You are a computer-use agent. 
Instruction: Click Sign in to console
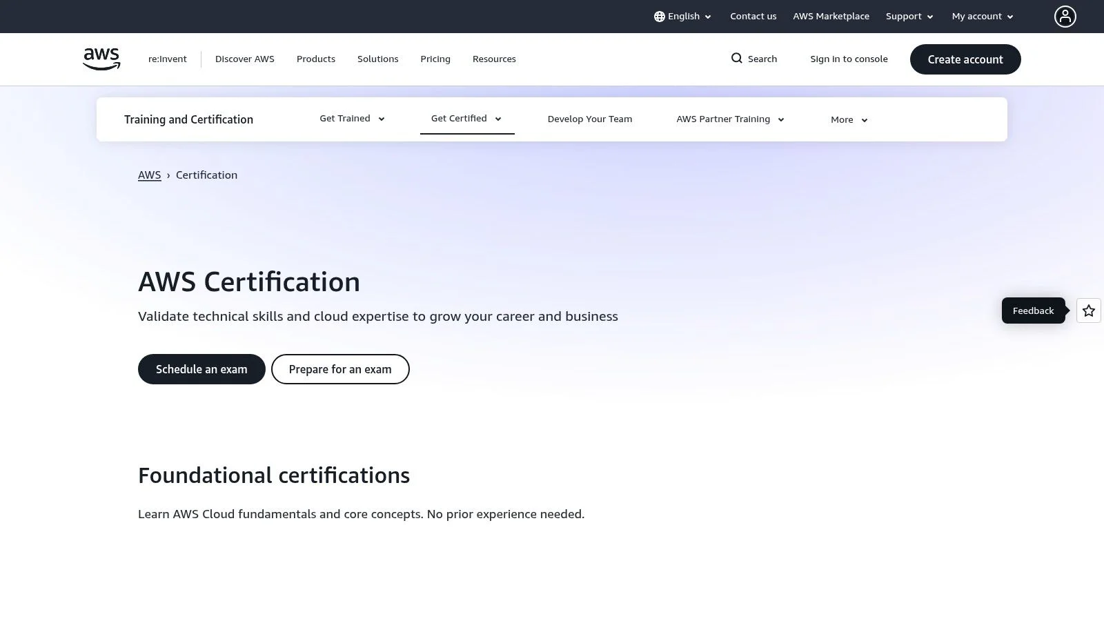coord(849,59)
